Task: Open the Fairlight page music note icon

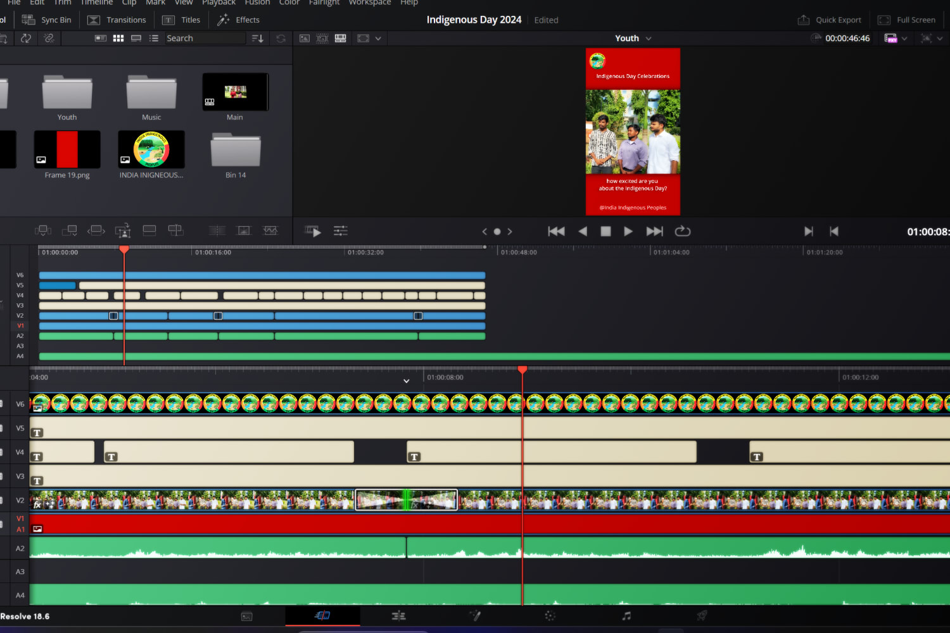Action: [x=626, y=616]
